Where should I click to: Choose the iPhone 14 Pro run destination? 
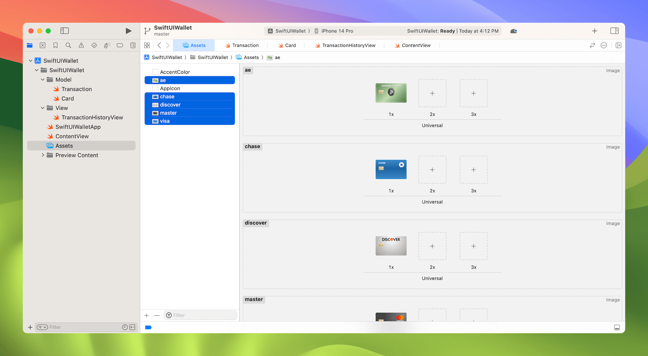(334, 31)
